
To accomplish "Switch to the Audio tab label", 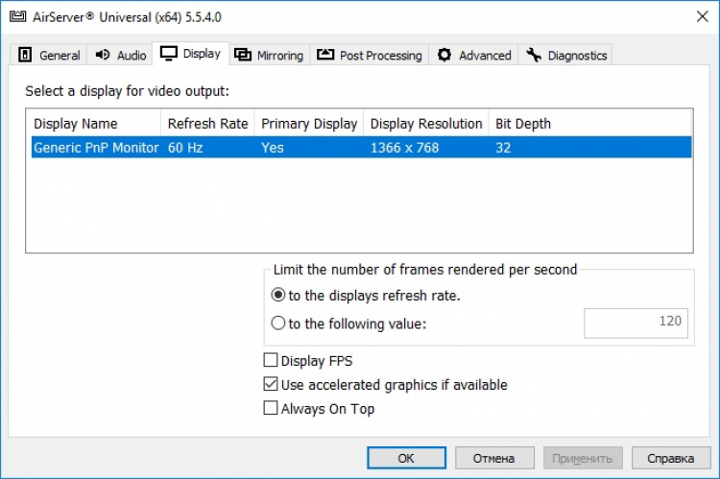I will 132,56.
